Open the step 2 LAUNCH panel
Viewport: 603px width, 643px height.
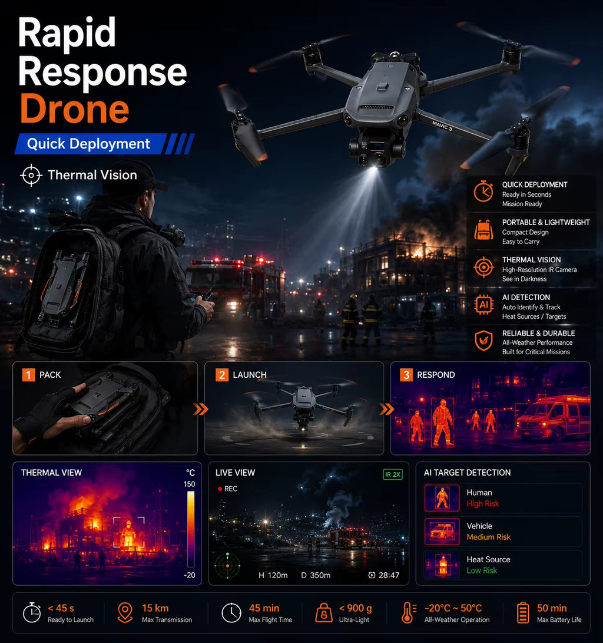click(294, 408)
